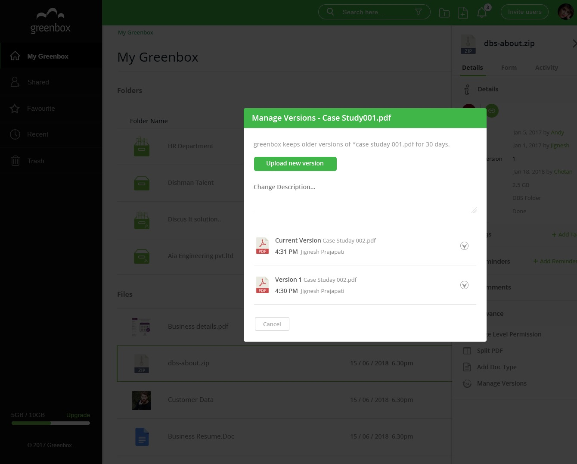This screenshot has width=577, height=464.
Task: Open Favourite in the sidebar
Action: tap(41, 109)
